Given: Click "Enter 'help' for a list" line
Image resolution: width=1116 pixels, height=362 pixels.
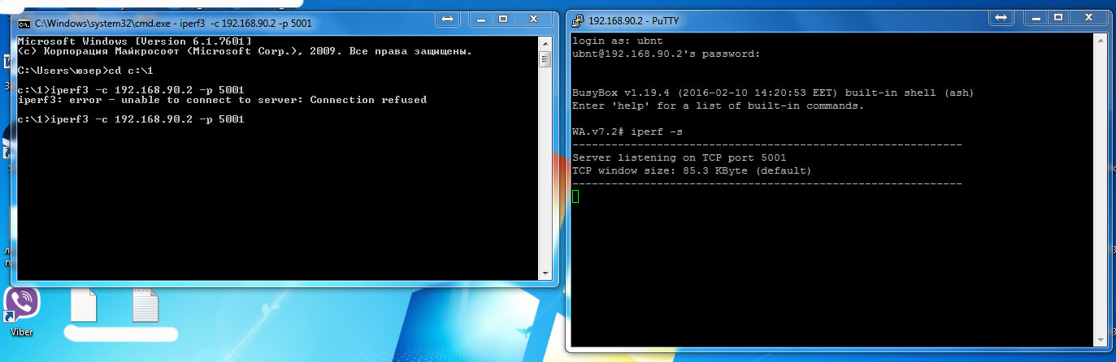Looking at the screenshot, I should pos(719,106).
